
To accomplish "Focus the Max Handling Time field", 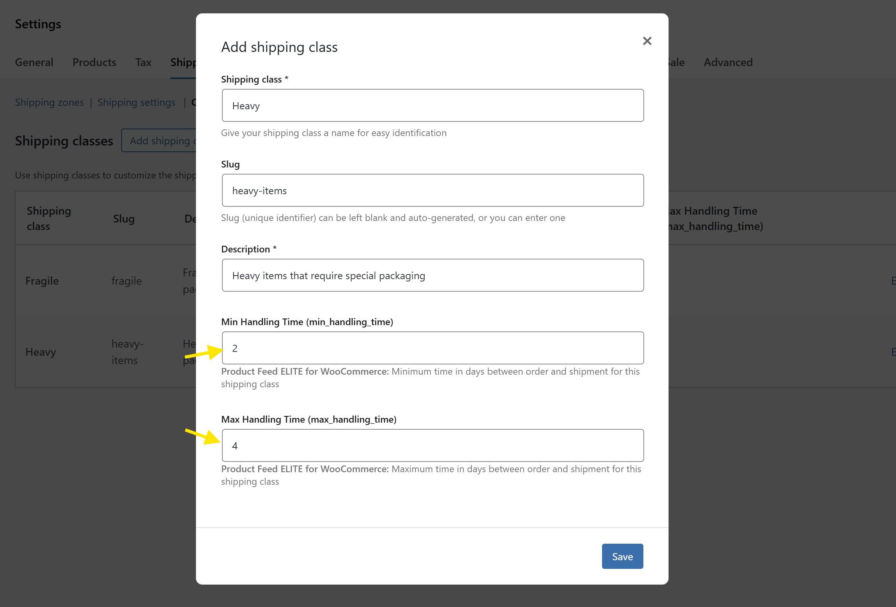I will pos(432,445).
